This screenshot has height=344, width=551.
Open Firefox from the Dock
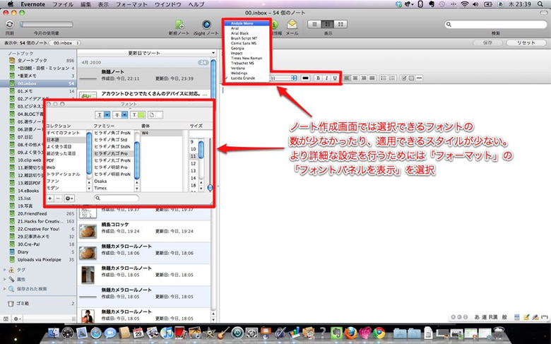350,333
